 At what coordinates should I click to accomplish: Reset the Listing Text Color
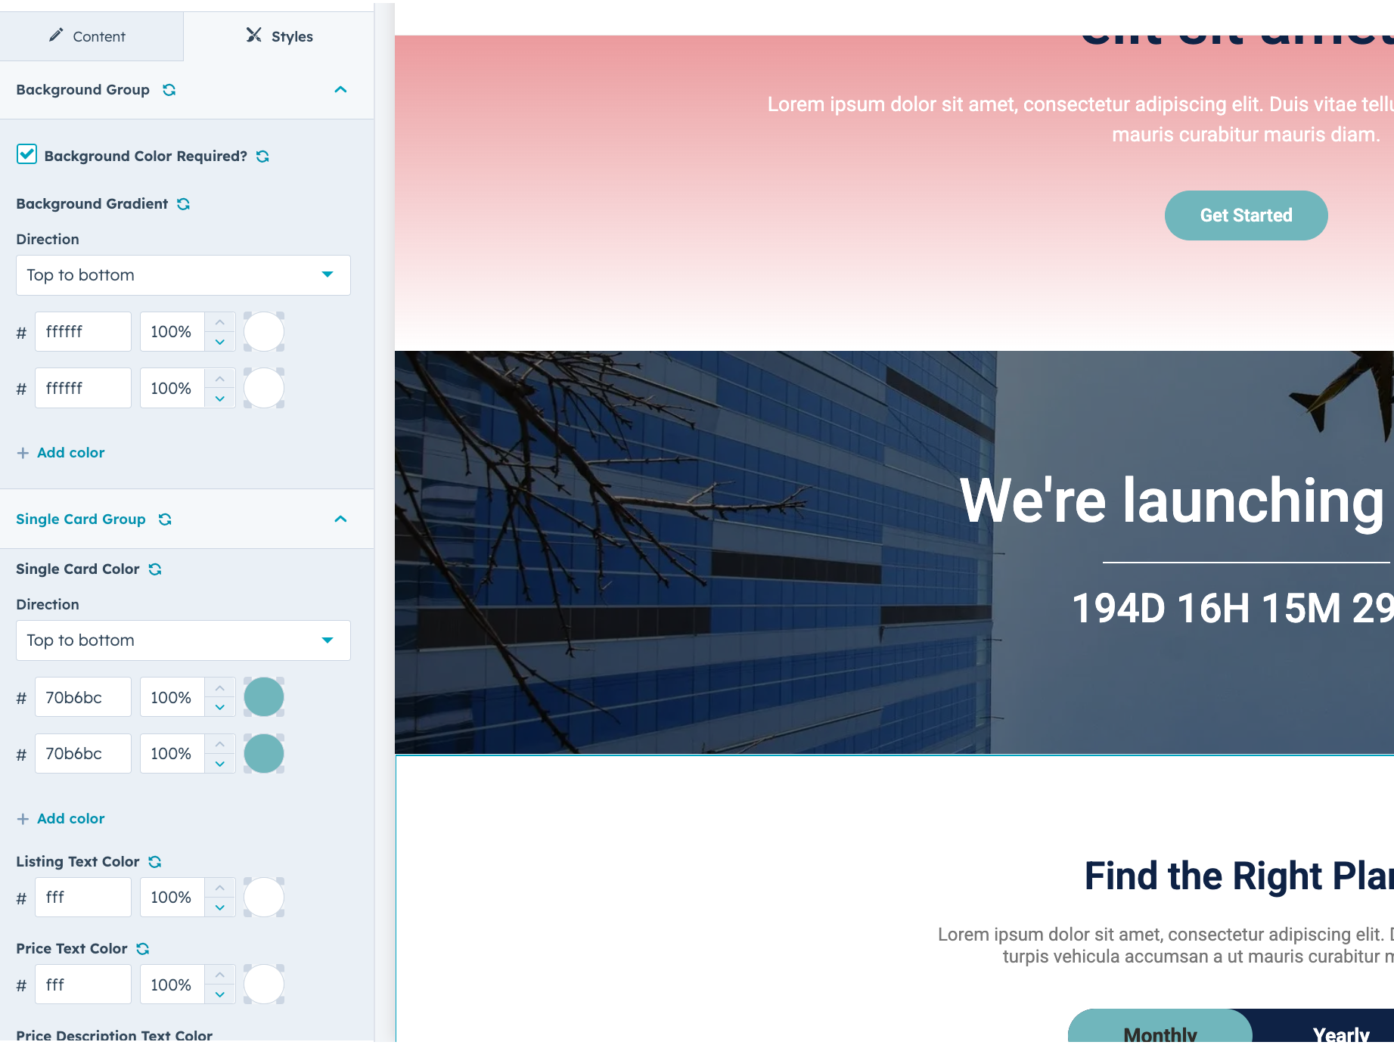coord(155,861)
